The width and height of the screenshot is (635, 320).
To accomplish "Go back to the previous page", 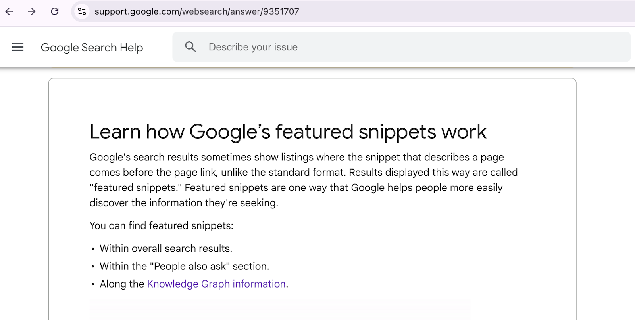I will (x=9, y=11).
